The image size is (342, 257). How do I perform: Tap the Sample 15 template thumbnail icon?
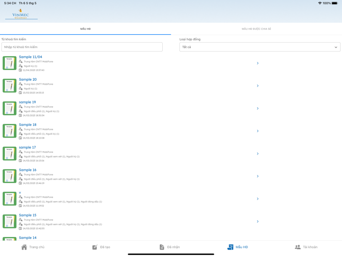9,221
